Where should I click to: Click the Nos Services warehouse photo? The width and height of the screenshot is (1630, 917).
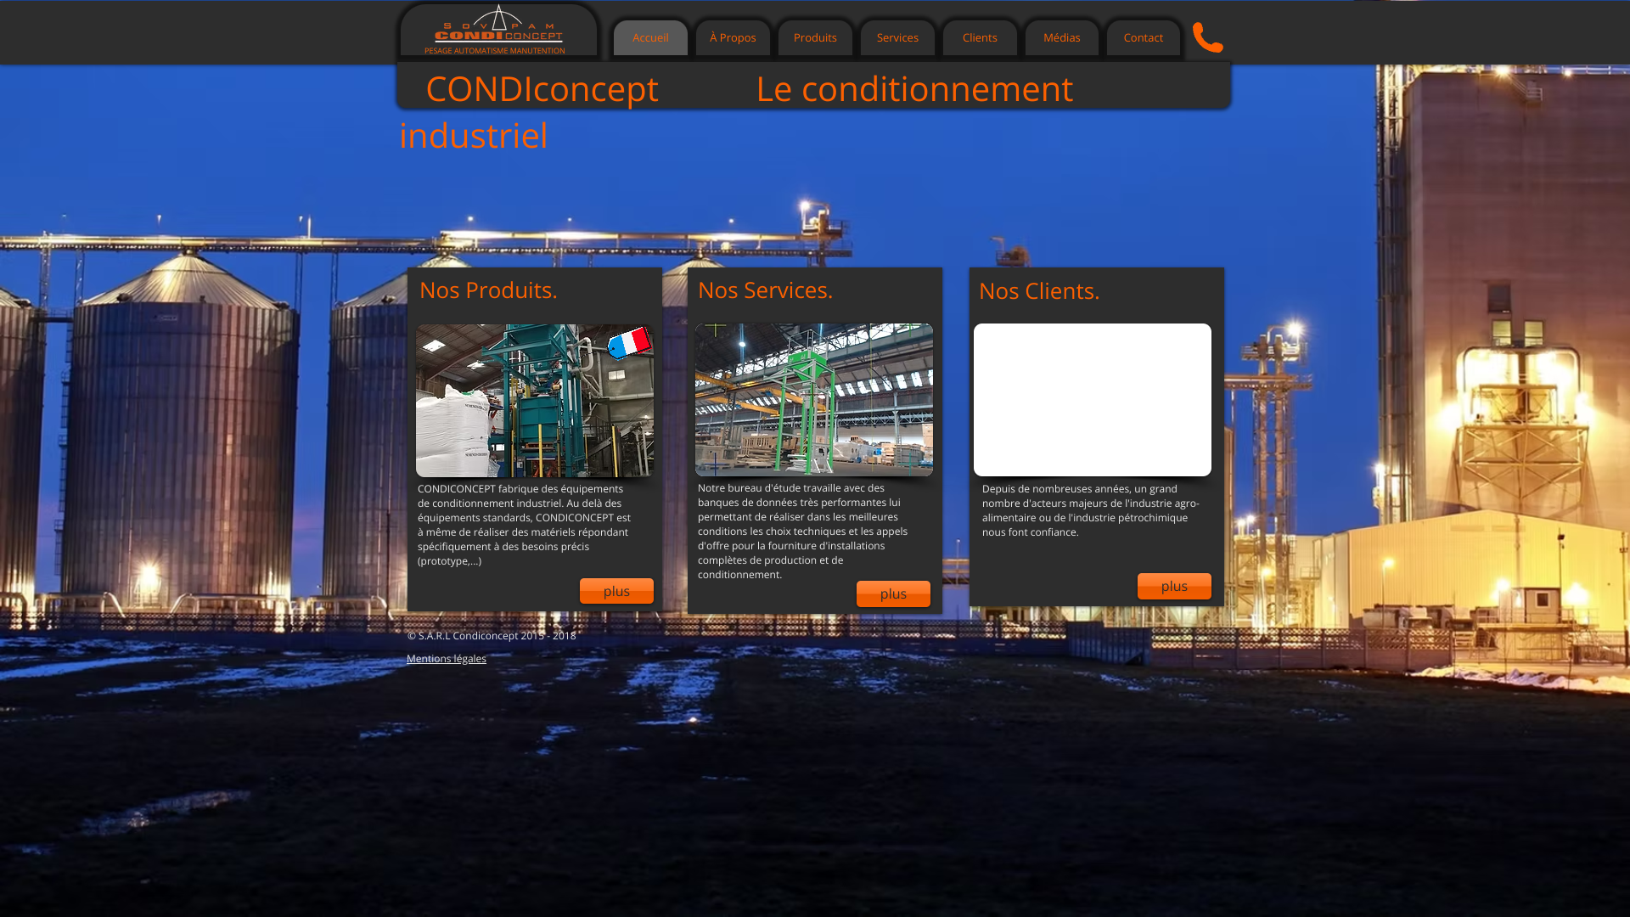[x=814, y=400]
